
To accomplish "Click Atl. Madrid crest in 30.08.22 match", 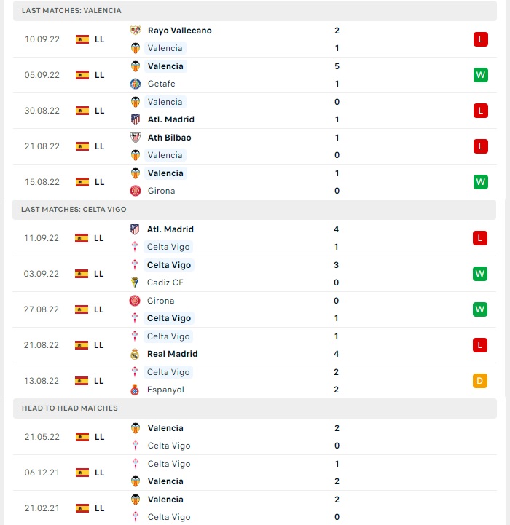I will pyautogui.click(x=136, y=119).
